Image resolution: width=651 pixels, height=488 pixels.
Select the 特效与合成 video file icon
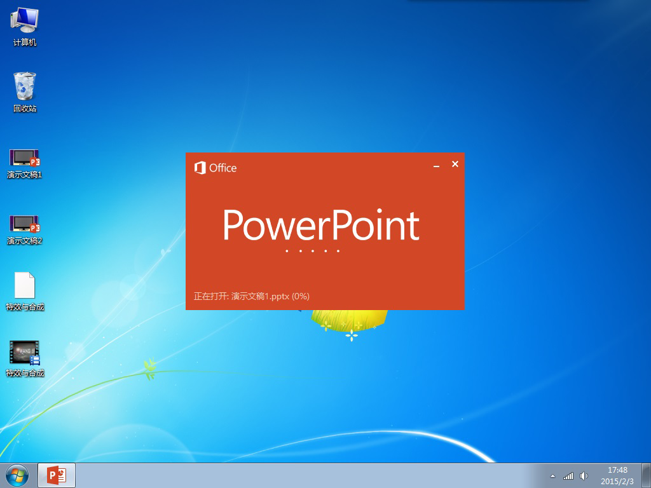point(25,358)
